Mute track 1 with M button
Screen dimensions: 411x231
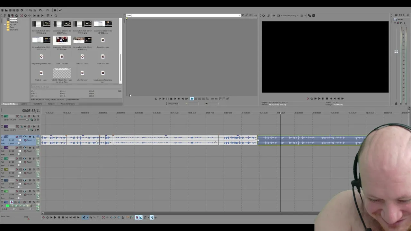(34, 116)
